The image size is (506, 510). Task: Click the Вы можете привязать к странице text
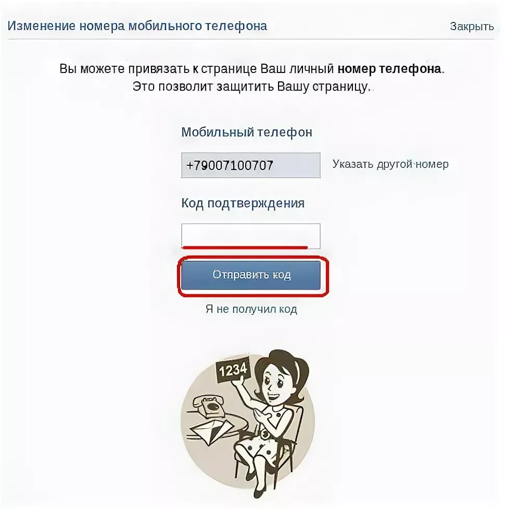click(x=158, y=69)
